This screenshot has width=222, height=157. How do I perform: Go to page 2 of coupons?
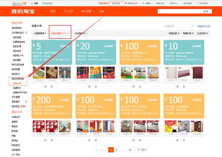click(x=116, y=150)
